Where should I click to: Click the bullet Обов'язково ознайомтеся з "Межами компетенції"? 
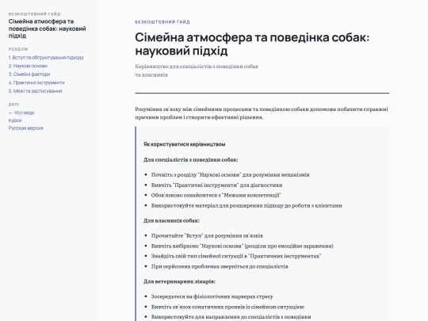point(216,195)
